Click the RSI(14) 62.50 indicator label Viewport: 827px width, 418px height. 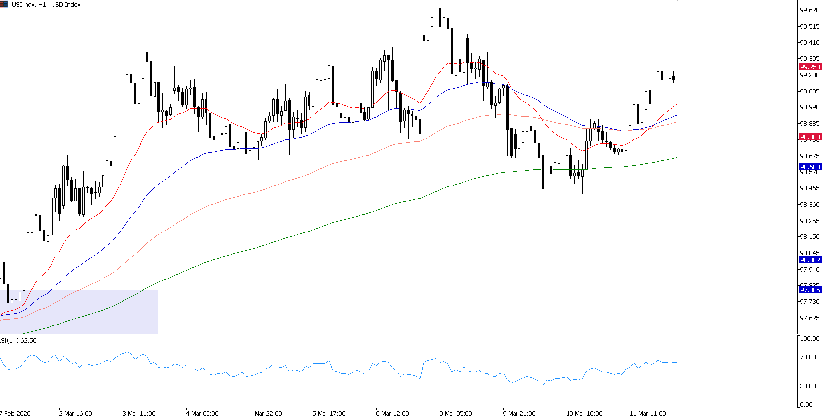click(x=18, y=340)
